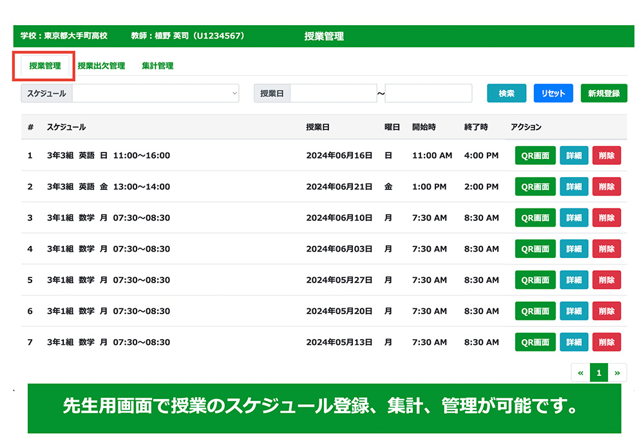Viewport: 644px width, 446px height.
Task: Switch to the 集計管理 tab
Action: click(157, 66)
